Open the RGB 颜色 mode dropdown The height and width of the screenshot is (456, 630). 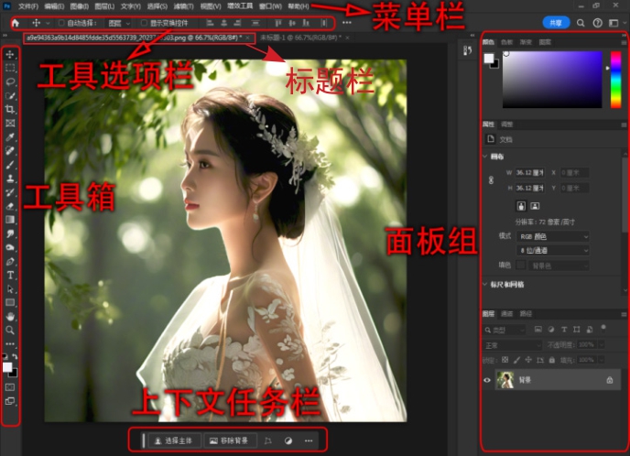coord(553,236)
